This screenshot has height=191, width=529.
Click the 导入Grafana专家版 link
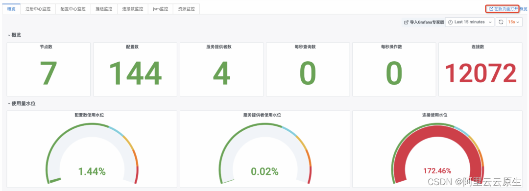(x=424, y=22)
